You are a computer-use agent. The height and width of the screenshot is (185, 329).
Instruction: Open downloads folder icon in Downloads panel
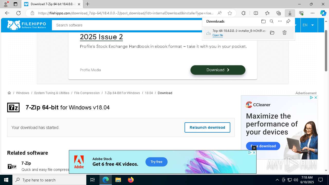(263, 21)
